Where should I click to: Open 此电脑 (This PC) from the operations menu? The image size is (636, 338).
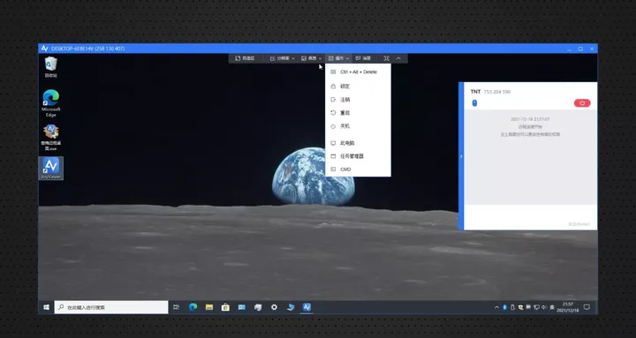(358, 143)
